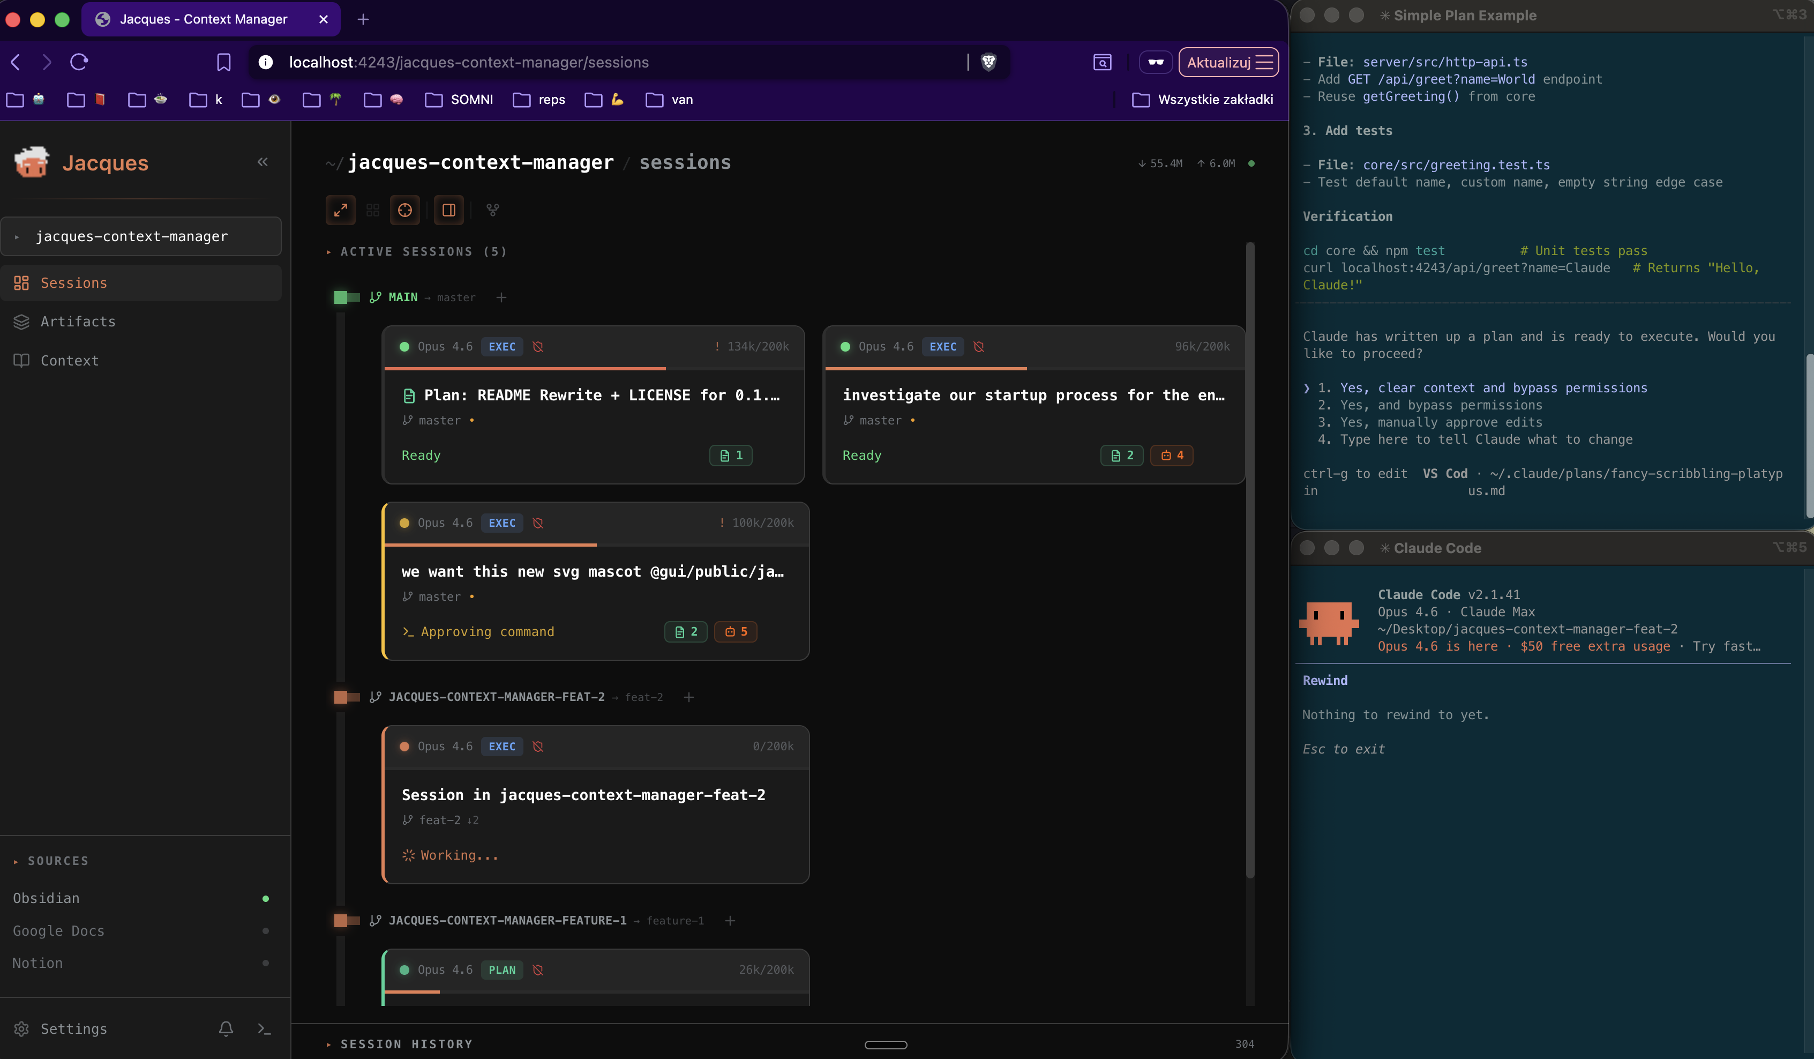Open the SOMNI bookmarks folder
This screenshot has height=1059, width=1814.
point(459,99)
